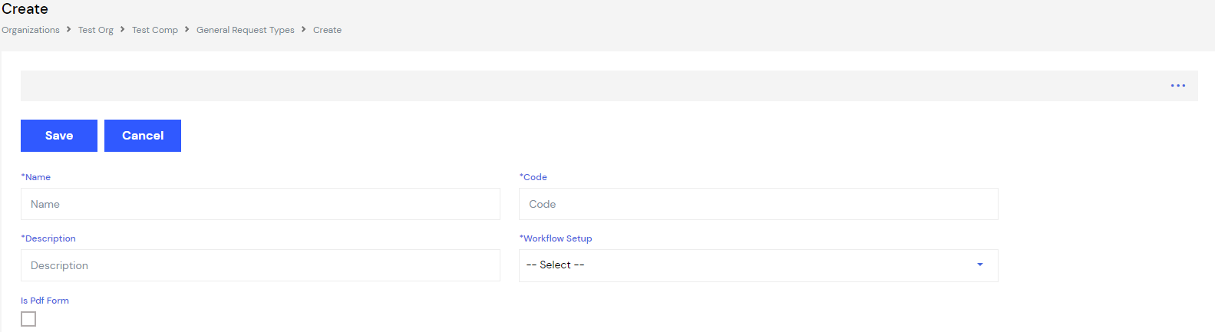Go to Organizations breadcrumb link
The image size is (1215, 332).
[31, 30]
